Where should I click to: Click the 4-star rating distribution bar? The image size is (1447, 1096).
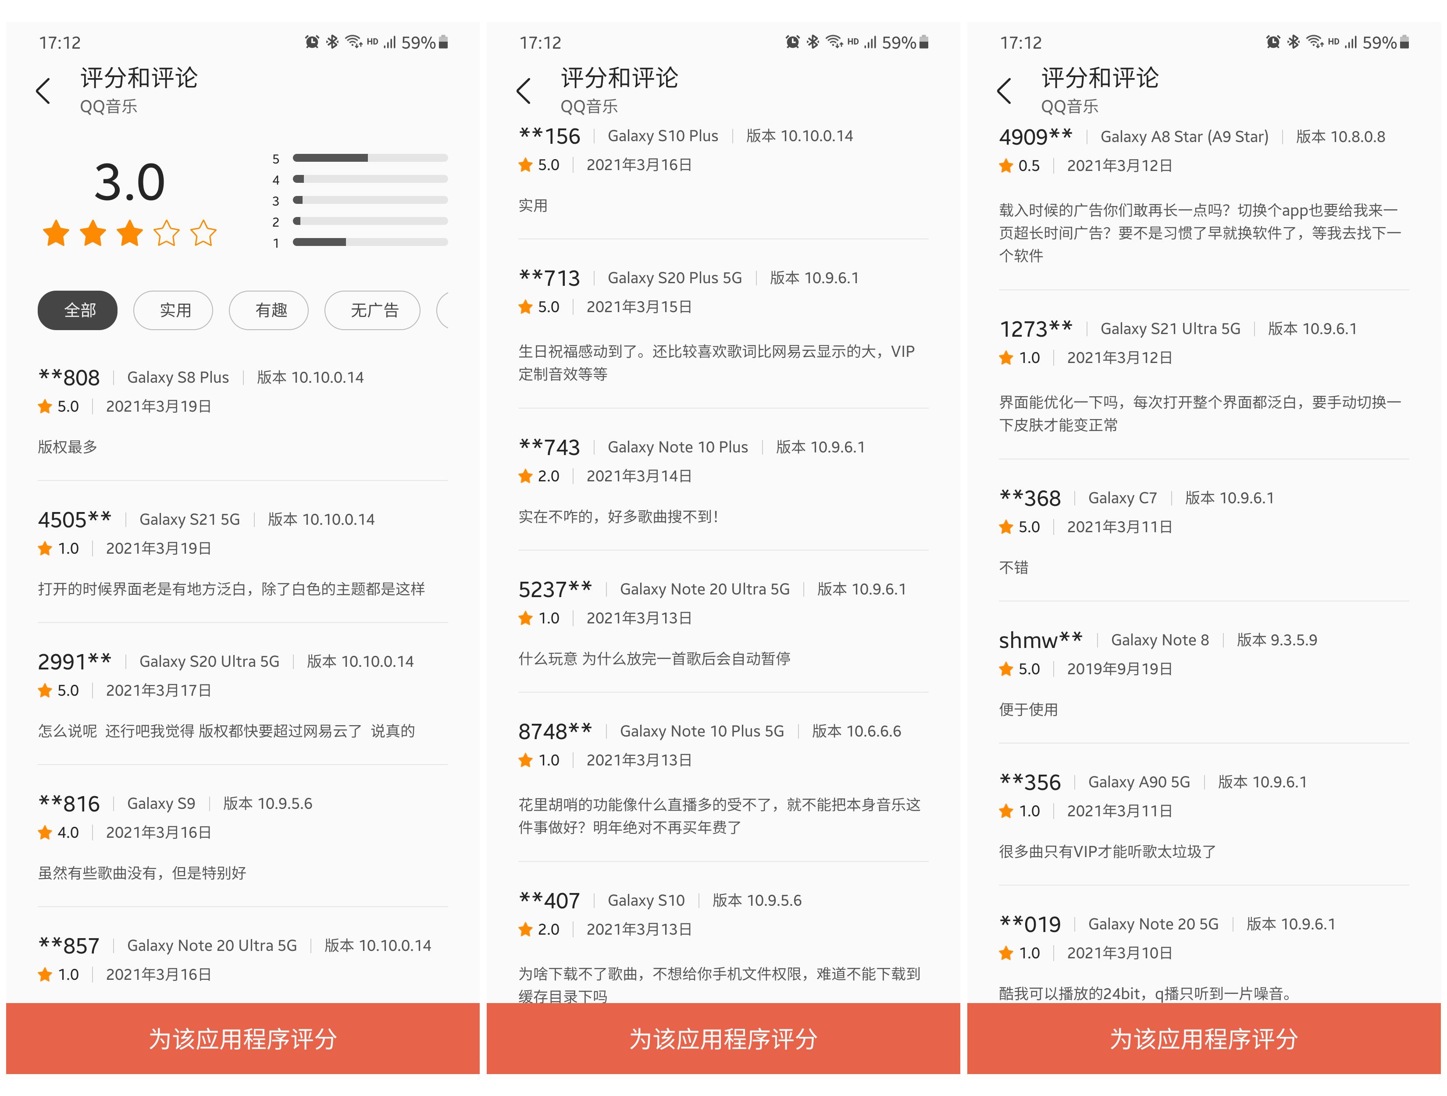click(370, 178)
